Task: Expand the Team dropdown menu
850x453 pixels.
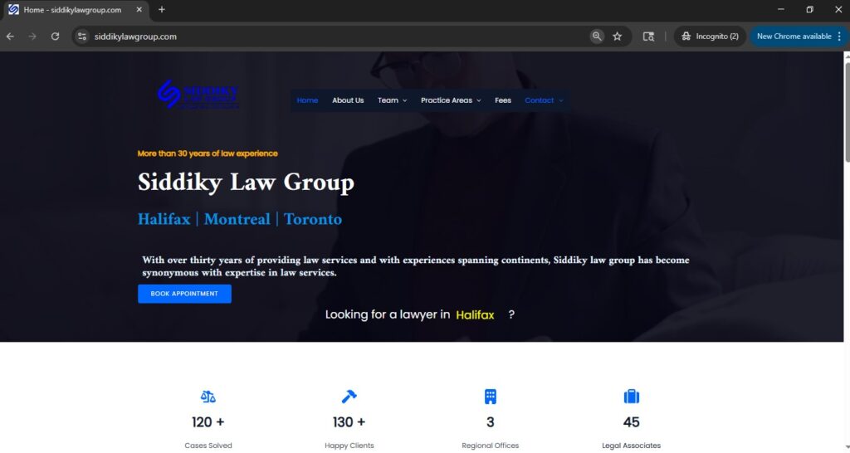Action: (392, 100)
